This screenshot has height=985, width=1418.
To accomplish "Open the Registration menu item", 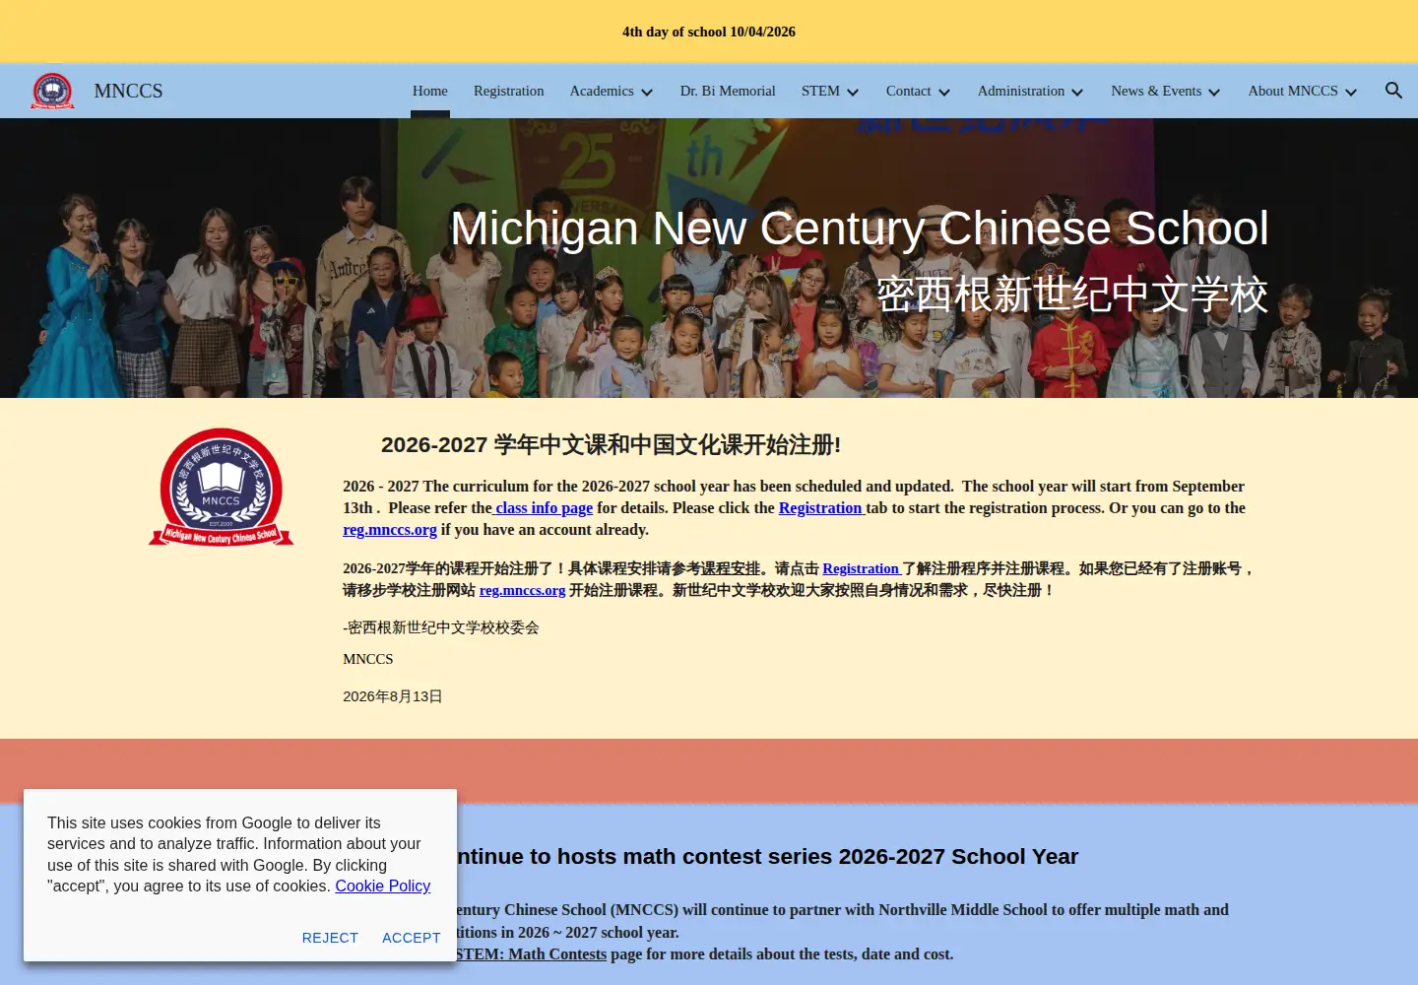I will (x=508, y=91).
